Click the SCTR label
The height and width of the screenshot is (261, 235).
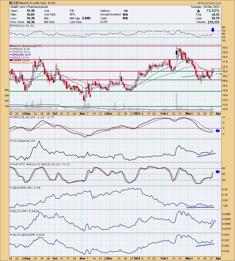[x=104, y=22]
